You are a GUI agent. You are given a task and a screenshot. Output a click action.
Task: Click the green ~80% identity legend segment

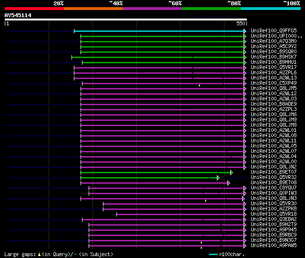[x=212, y=9]
